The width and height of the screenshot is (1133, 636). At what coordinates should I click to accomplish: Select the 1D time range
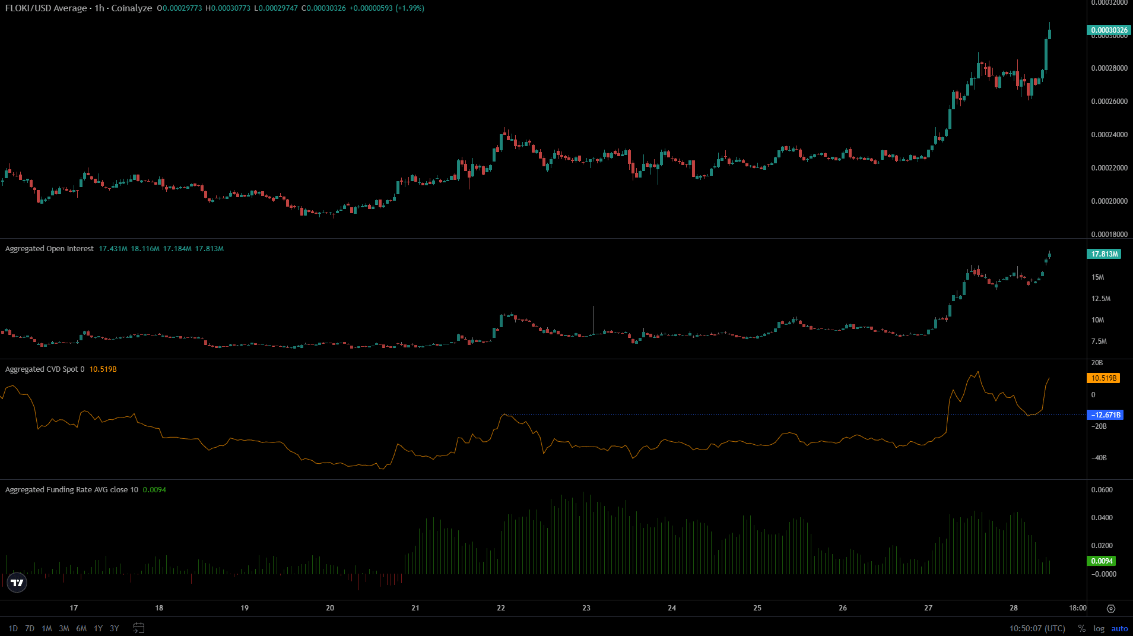pos(13,628)
